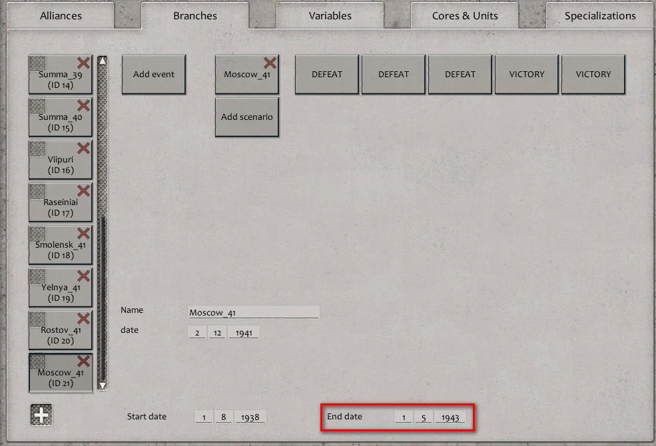
Task: Click the End date day field '1'
Action: (x=404, y=417)
